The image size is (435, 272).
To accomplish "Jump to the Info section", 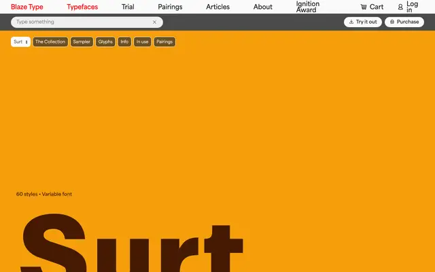I will 124,42.
